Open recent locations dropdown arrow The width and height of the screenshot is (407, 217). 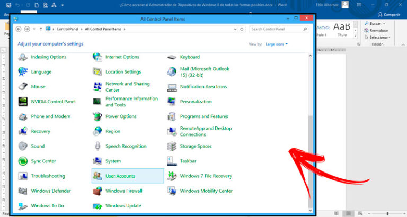34,29
